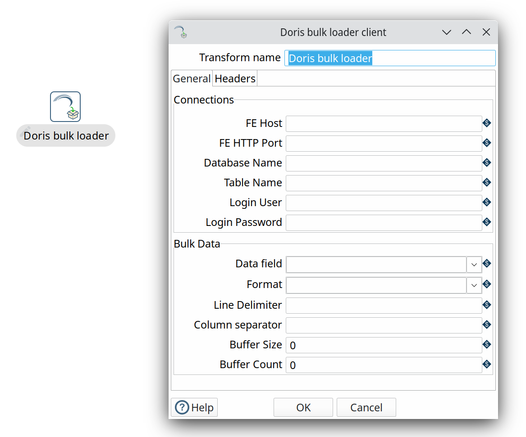Click the variable icon beside FE HTTP Port
This screenshot has height=437, width=526.
(487, 143)
